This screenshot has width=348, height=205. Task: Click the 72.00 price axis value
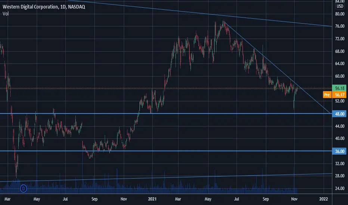339,39
